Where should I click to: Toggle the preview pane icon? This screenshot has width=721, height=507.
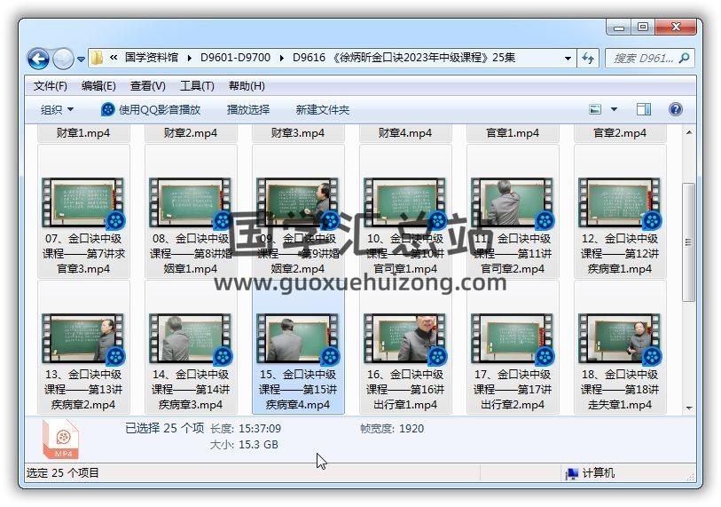click(x=644, y=109)
